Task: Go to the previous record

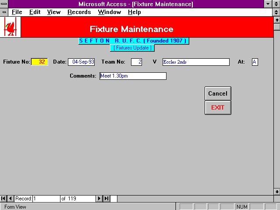Action: point(11,199)
